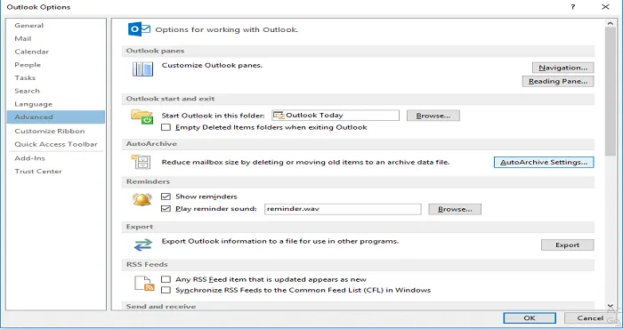Select the Advanced options category
The height and width of the screenshot is (329, 623).
point(56,117)
